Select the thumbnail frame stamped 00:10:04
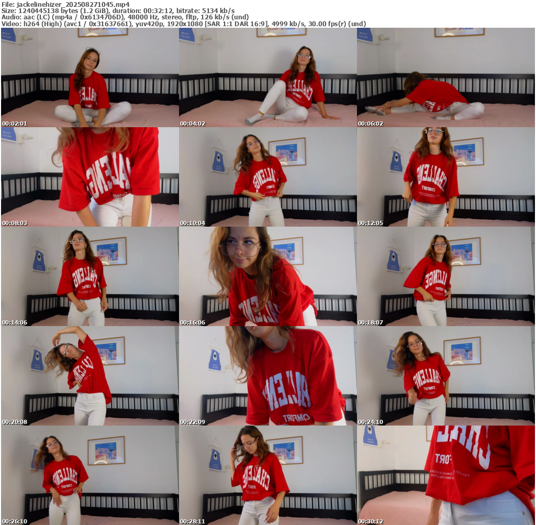Screen dimensions: 536x525 click(267, 177)
